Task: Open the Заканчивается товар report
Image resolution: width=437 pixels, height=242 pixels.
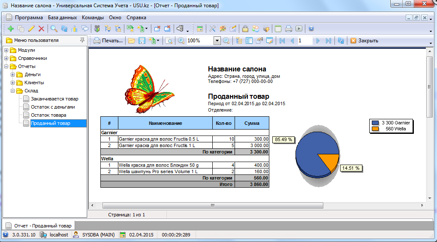Action: 54,99
